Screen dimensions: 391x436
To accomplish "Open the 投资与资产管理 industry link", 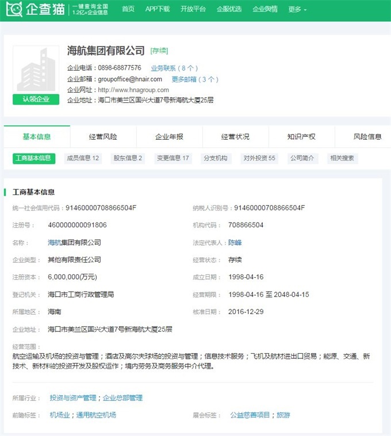I will pos(73,397).
